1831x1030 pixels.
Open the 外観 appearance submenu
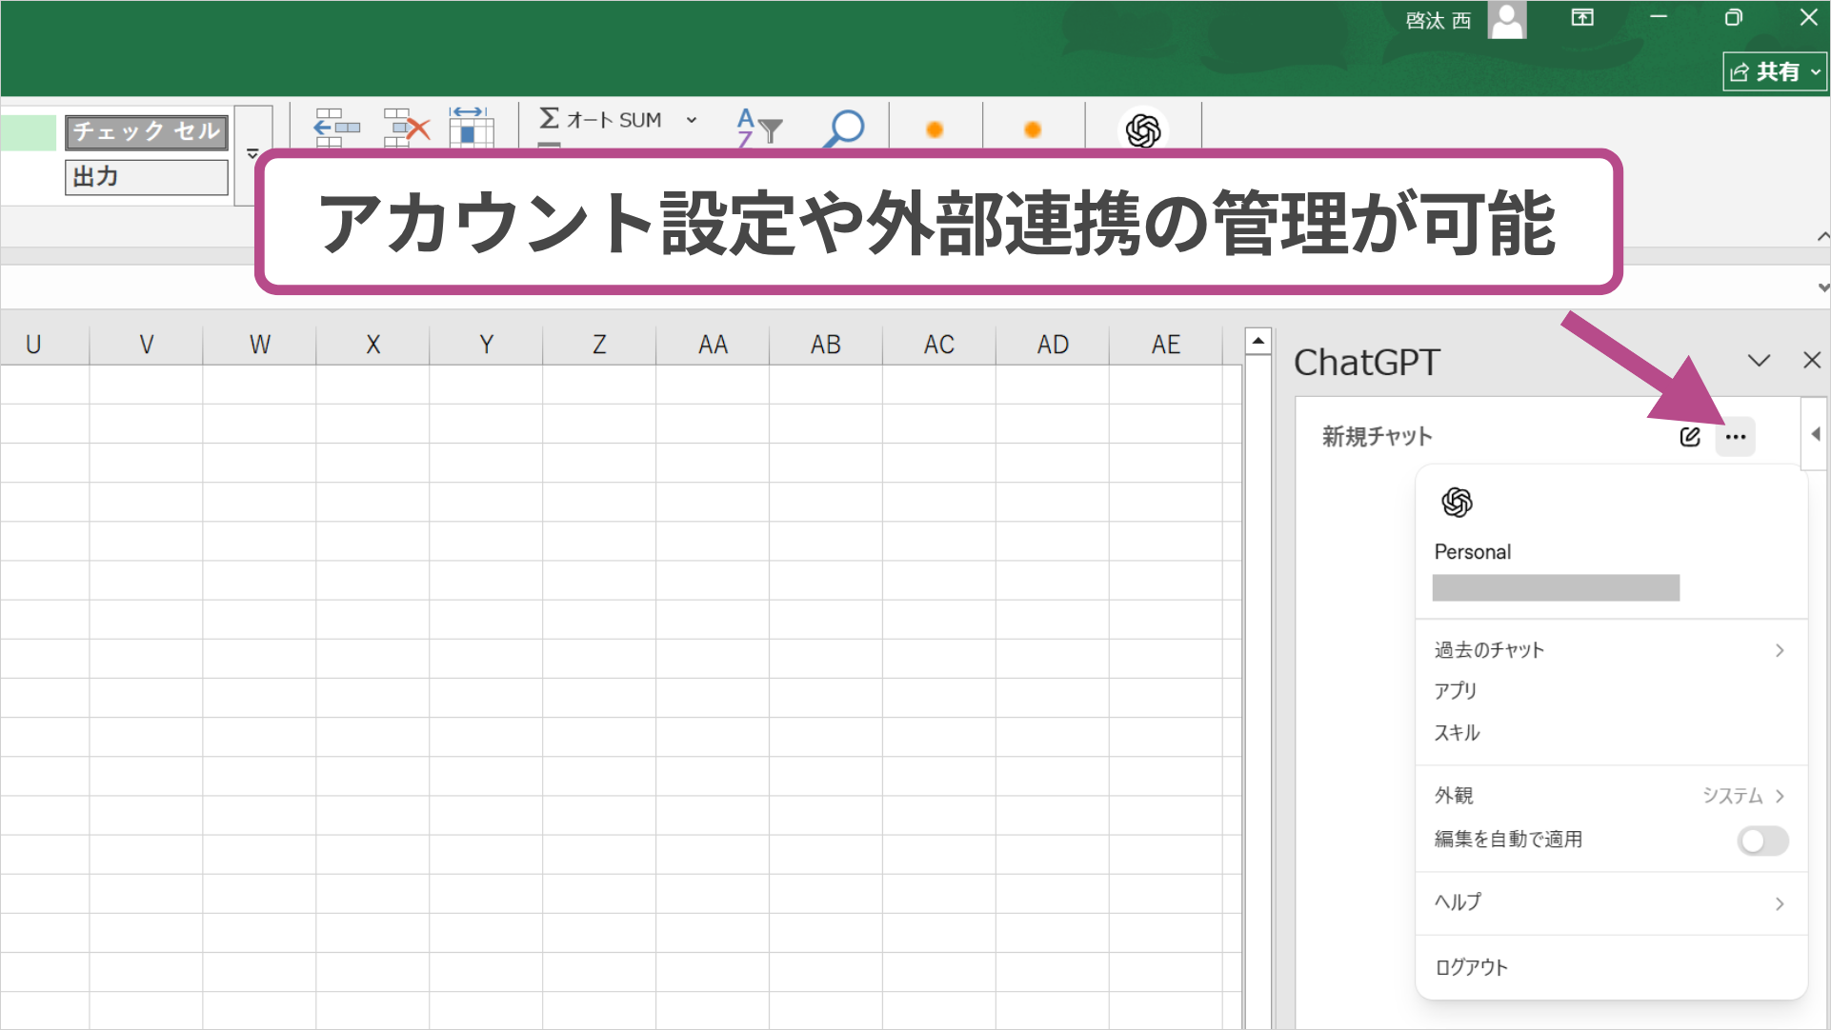(x=1610, y=796)
